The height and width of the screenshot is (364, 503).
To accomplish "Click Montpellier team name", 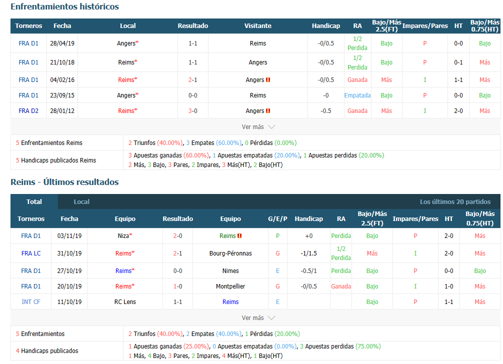I will [230, 286].
